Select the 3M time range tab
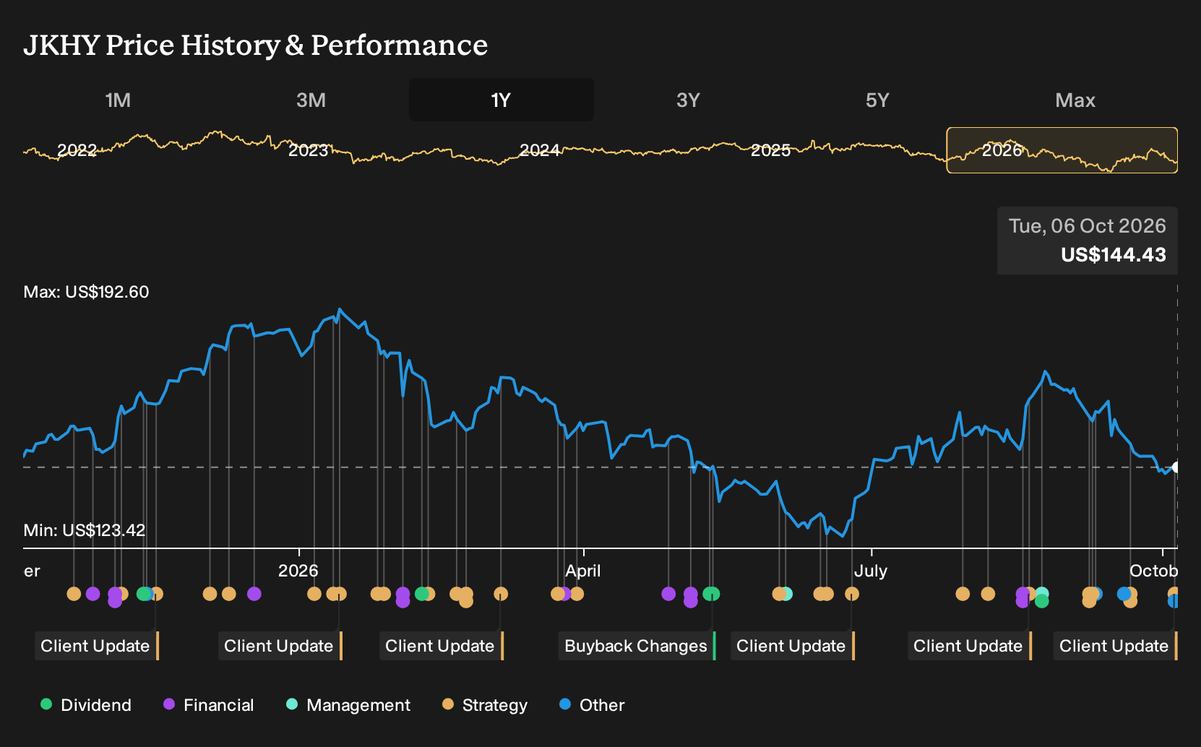 [x=311, y=100]
